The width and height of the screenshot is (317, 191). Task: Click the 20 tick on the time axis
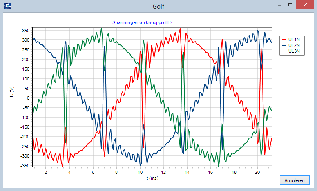(x=257, y=172)
